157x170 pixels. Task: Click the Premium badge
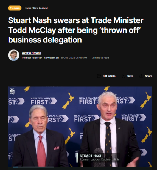click(15, 8)
